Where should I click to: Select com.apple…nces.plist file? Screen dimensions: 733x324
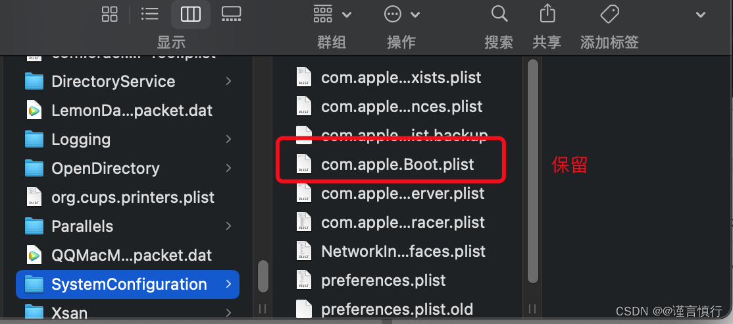click(x=401, y=106)
